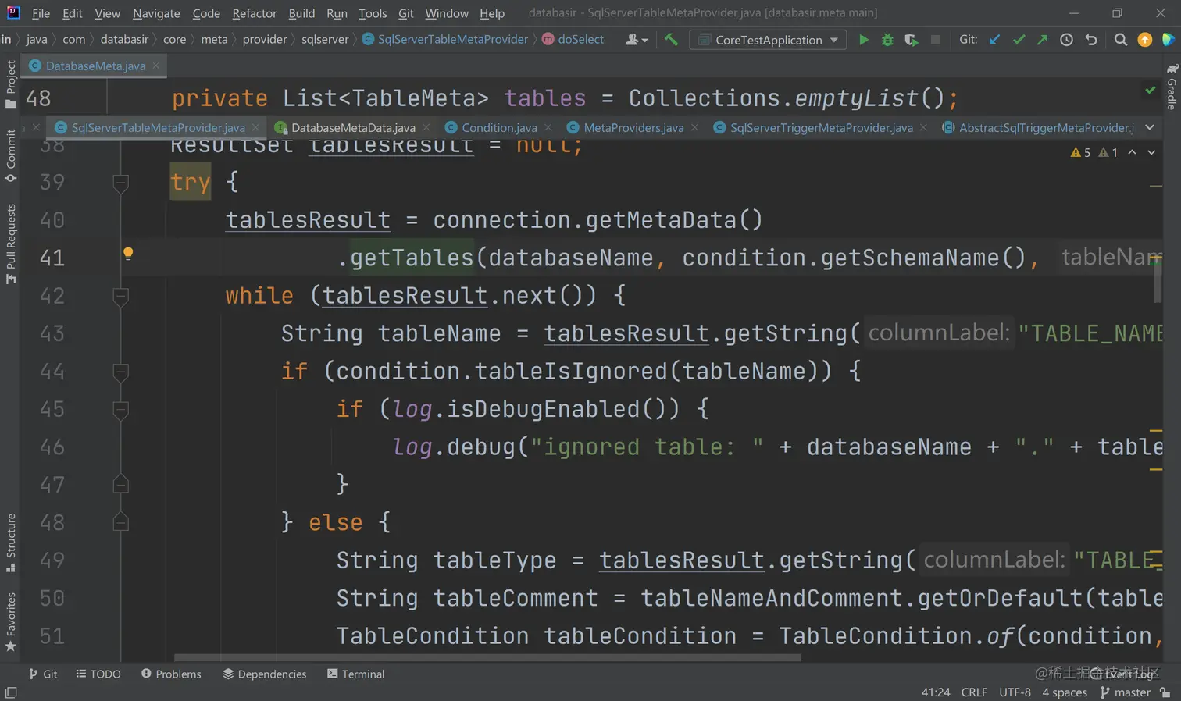Open the Problems tool window button
The width and height of the screenshot is (1181, 701).
tap(171, 674)
